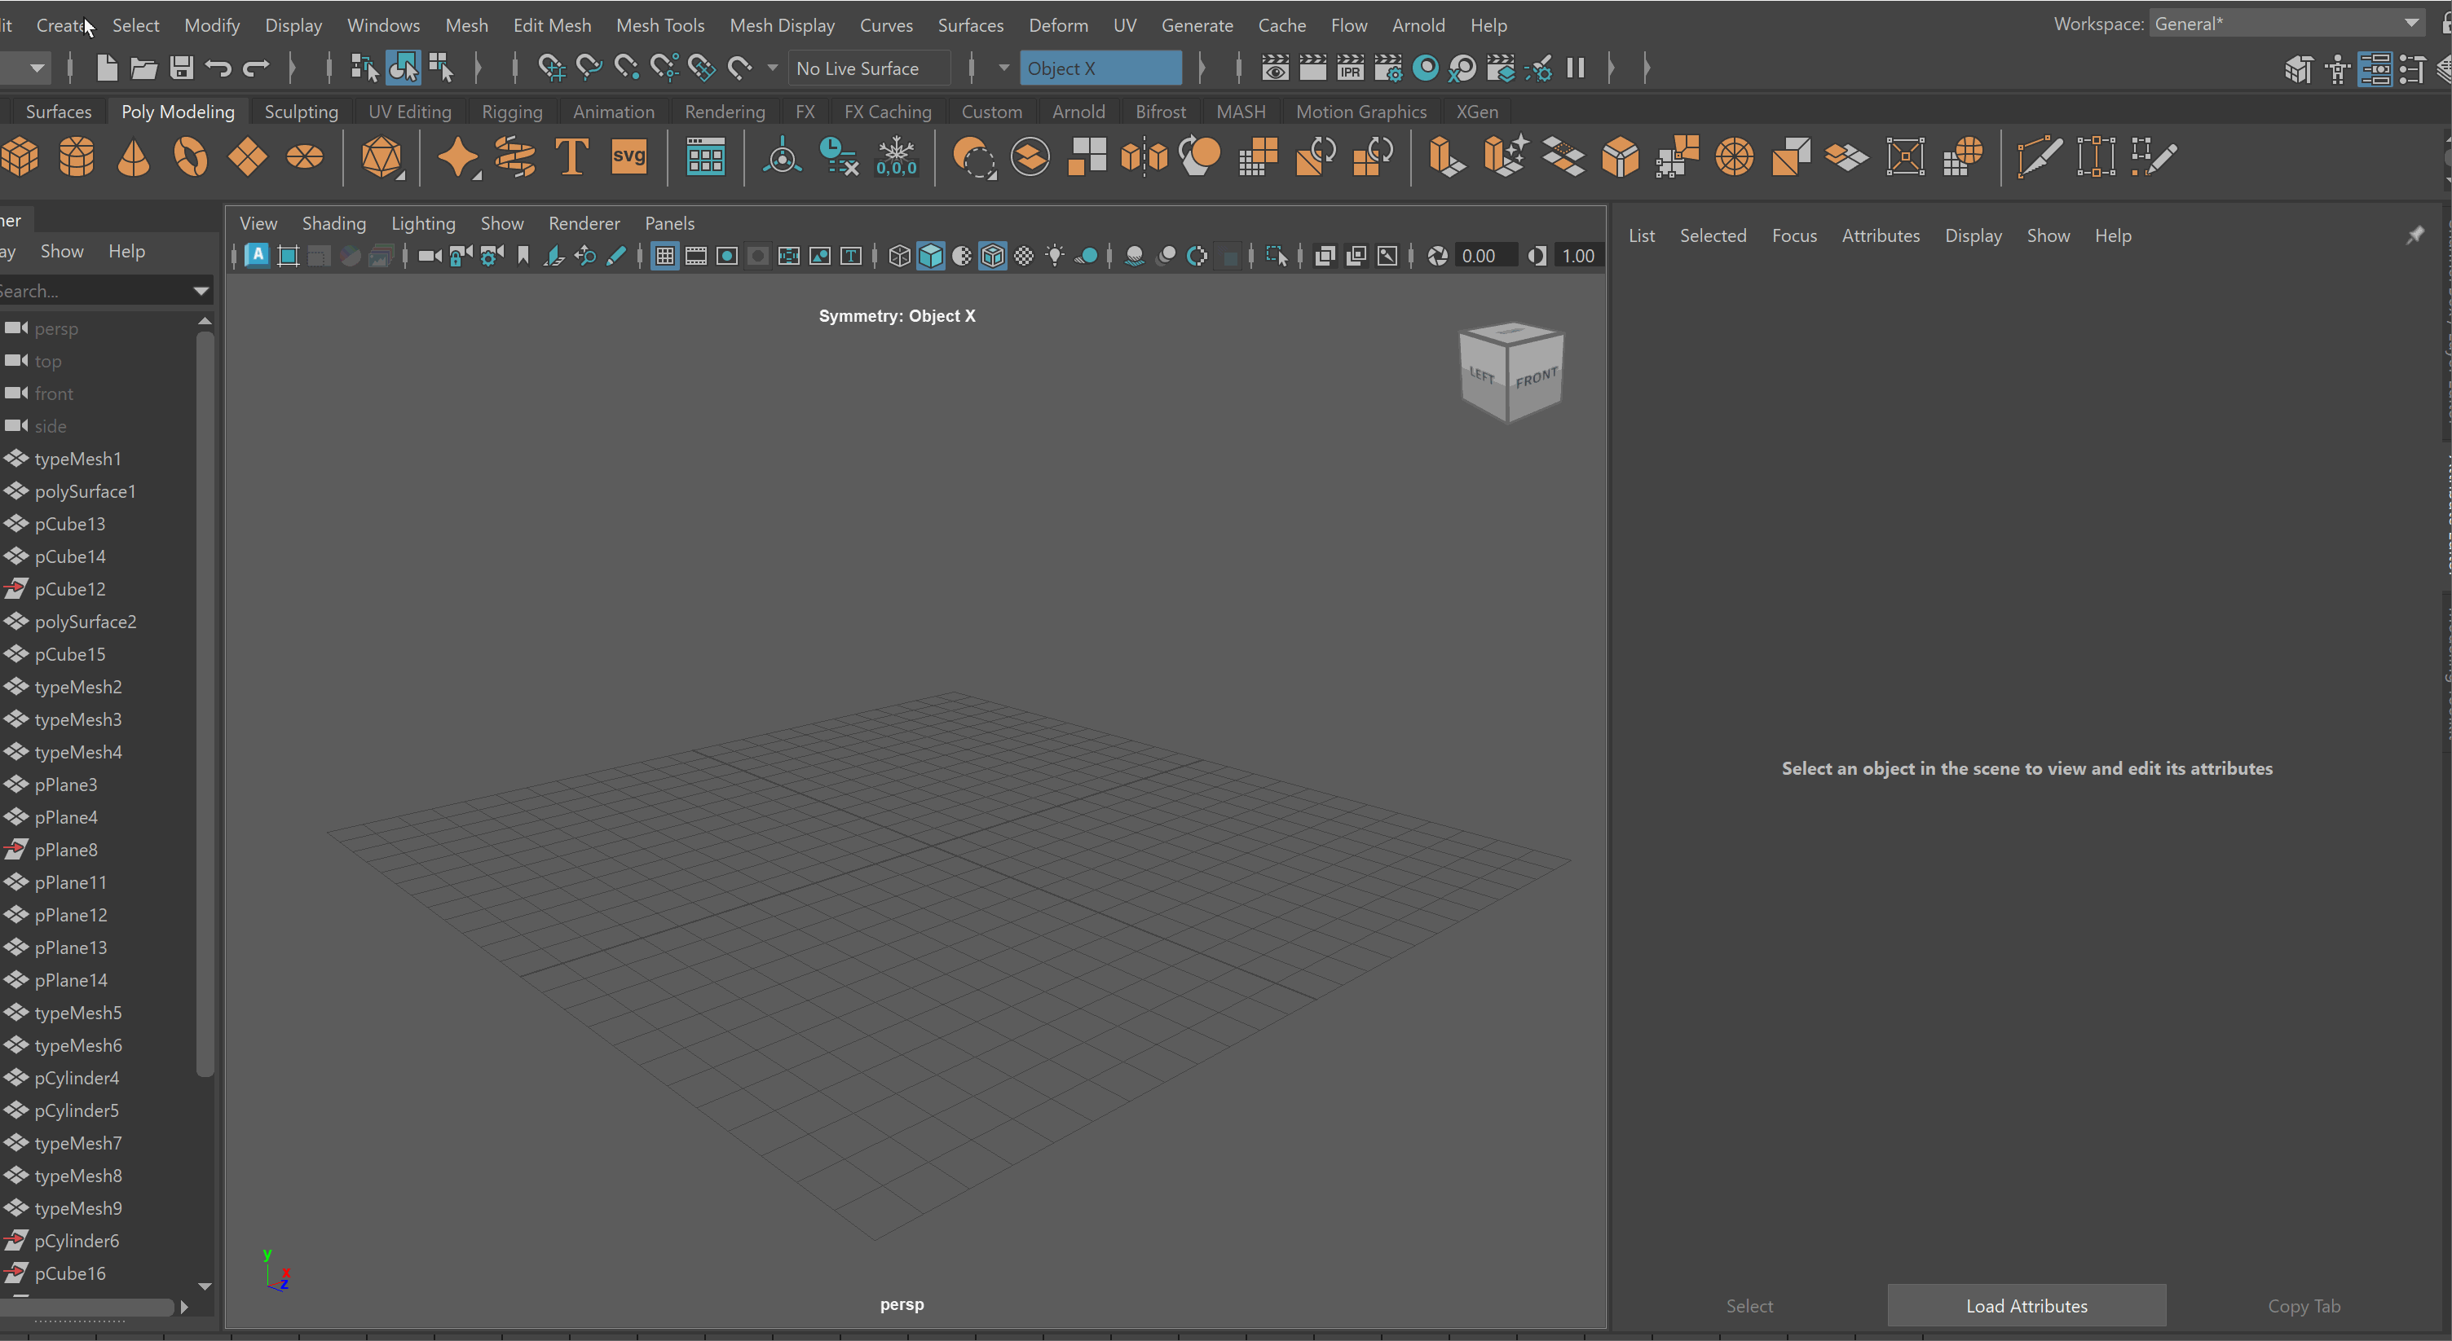2452x1341 pixels.
Task: Create a polygon cube from shelf
Action: 20,157
